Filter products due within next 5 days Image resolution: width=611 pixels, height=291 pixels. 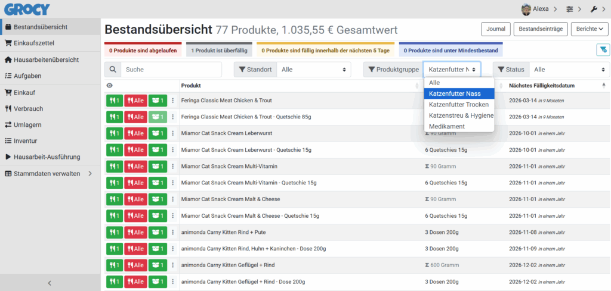point(325,50)
